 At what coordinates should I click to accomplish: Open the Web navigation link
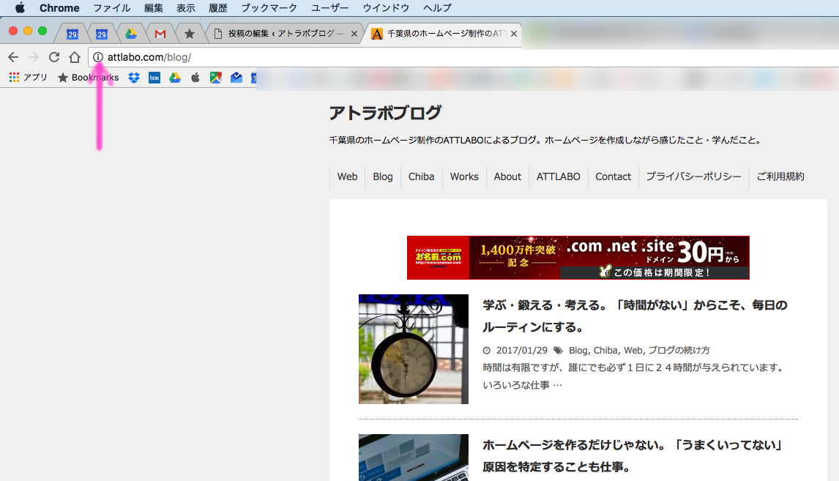(347, 176)
